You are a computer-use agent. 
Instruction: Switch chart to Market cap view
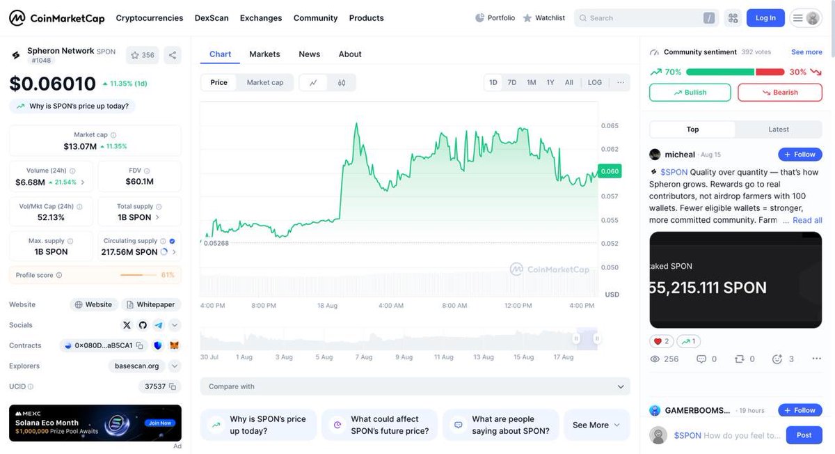[265, 83]
